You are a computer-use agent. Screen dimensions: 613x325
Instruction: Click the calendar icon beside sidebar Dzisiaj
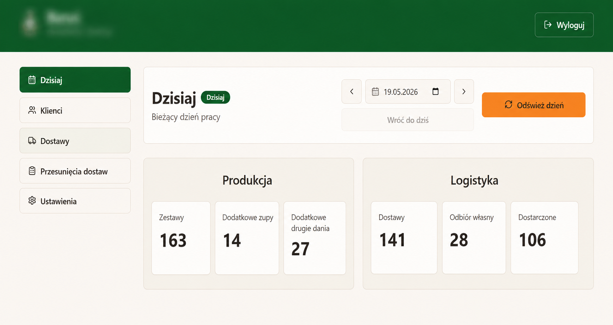(32, 80)
